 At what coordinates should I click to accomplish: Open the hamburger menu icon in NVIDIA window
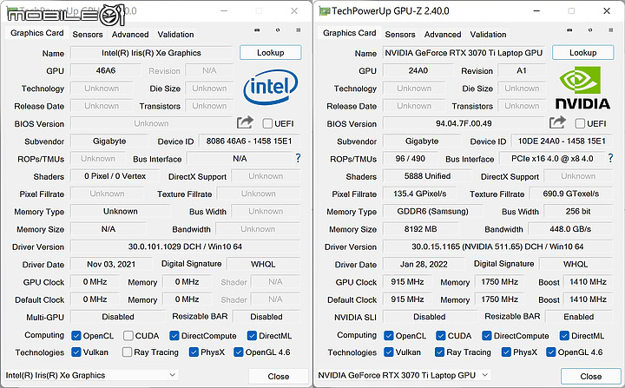[x=610, y=30]
